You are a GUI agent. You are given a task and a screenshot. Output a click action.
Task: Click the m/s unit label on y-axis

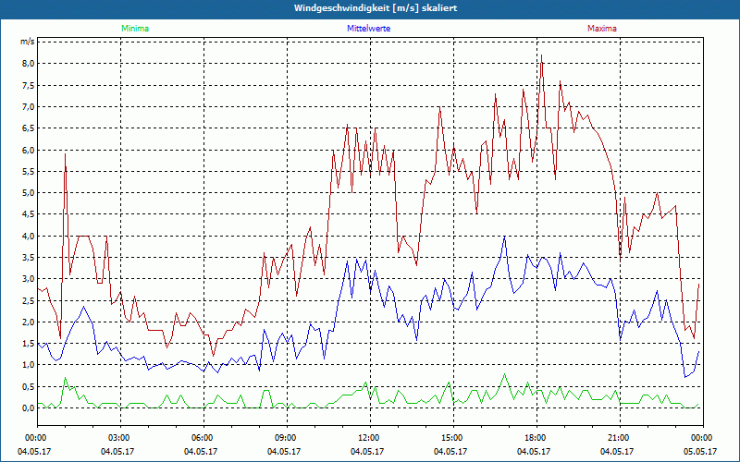27,42
